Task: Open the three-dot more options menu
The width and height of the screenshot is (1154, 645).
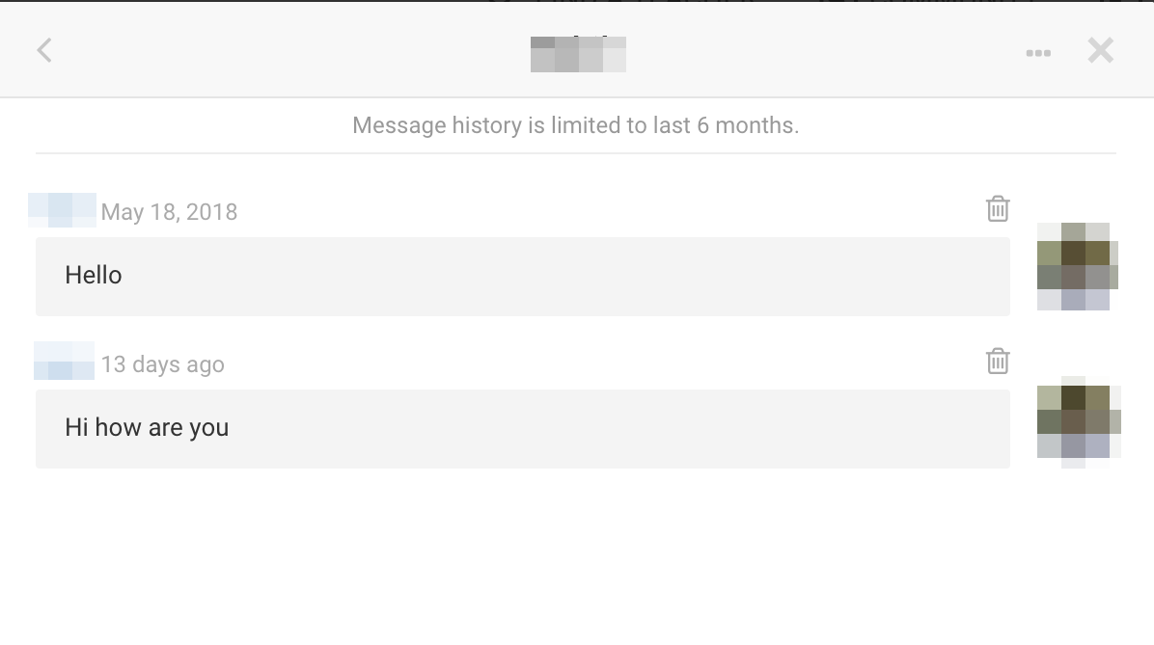Action: pyautogui.click(x=1038, y=53)
